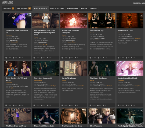Click the downloads arrow icon on Tifa White with Gold Dress
Screen dimensions: 145x128
tap(47, 58)
